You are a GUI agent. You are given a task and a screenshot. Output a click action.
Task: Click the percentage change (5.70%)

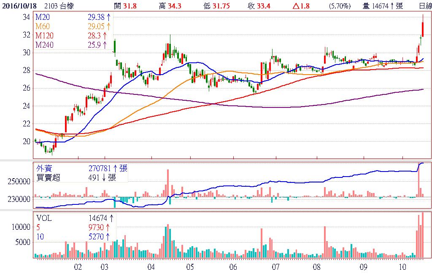pos(339,6)
